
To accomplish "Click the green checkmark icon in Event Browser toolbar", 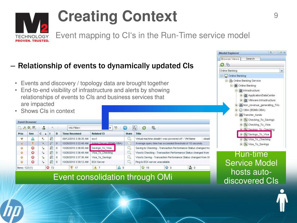I will point(29,128).
